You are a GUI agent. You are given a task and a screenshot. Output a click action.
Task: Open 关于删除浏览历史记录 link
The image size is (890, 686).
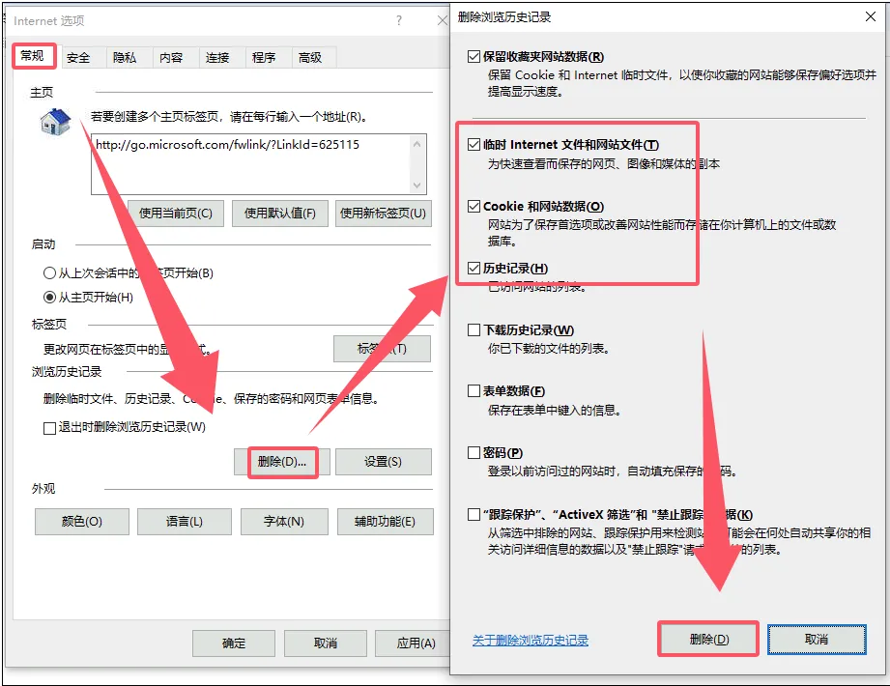tap(530, 641)
